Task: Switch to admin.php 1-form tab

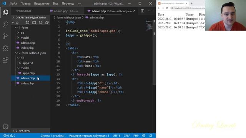Action: coord(66,11)
